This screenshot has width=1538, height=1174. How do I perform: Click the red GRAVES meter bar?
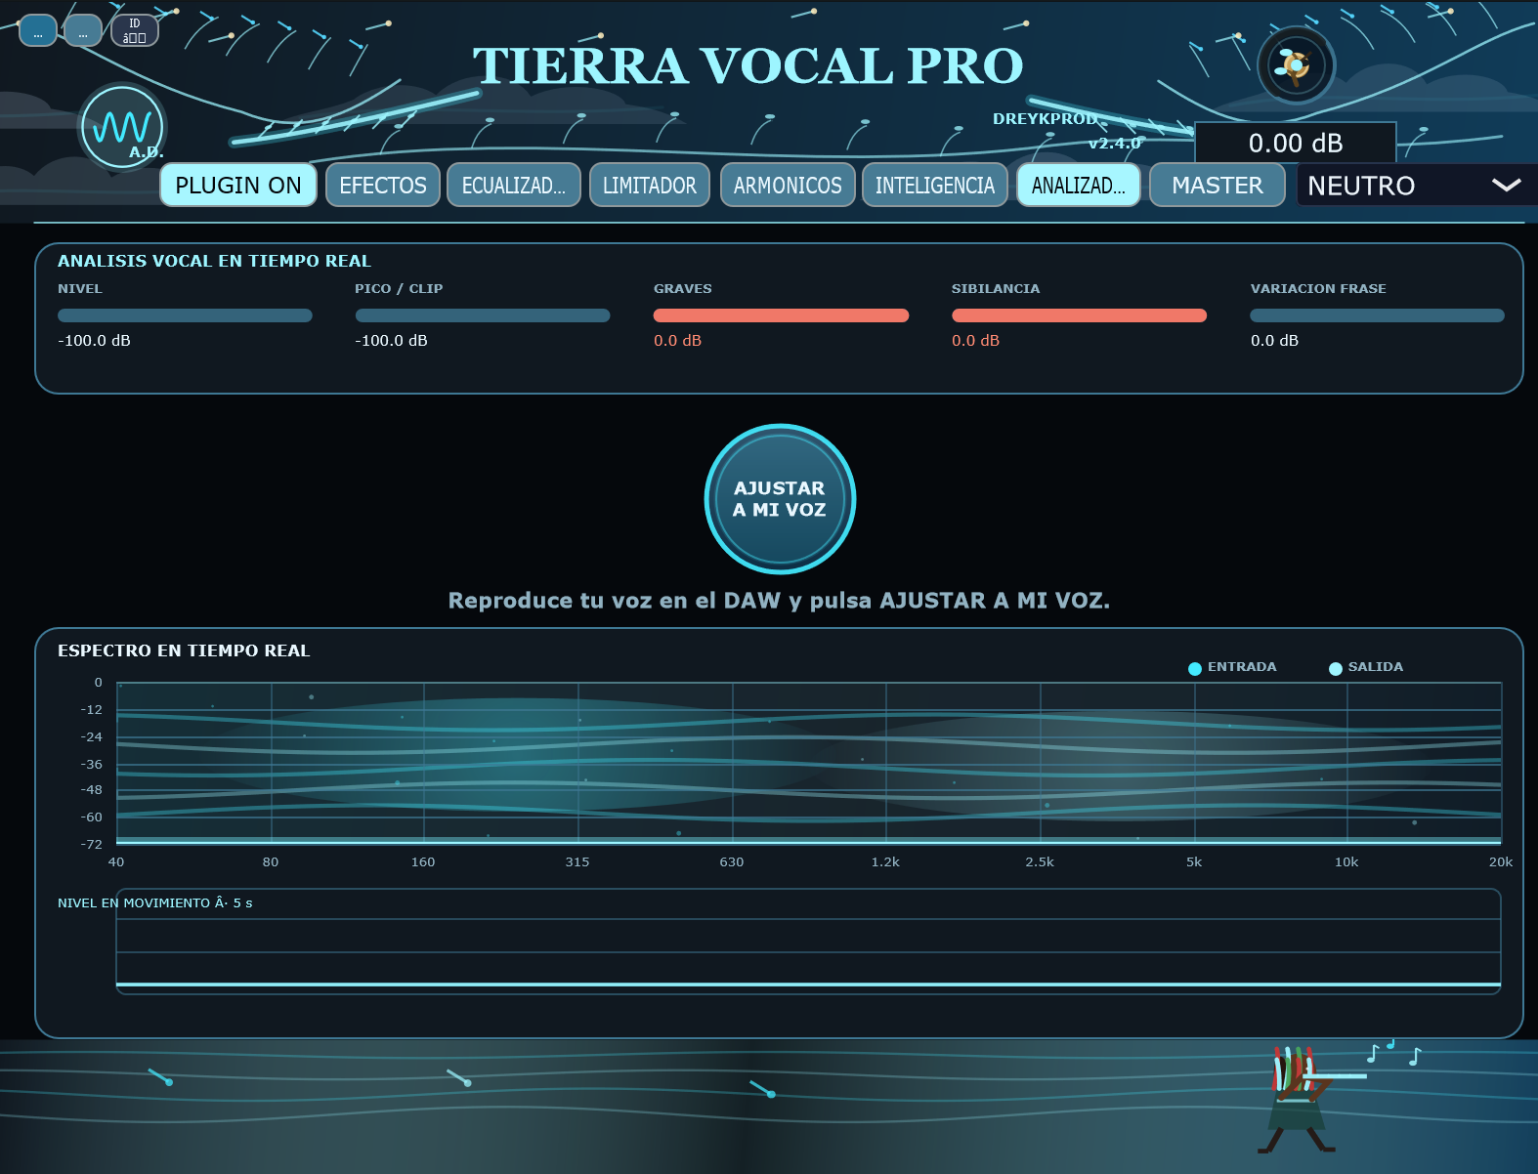click(781, 315)
